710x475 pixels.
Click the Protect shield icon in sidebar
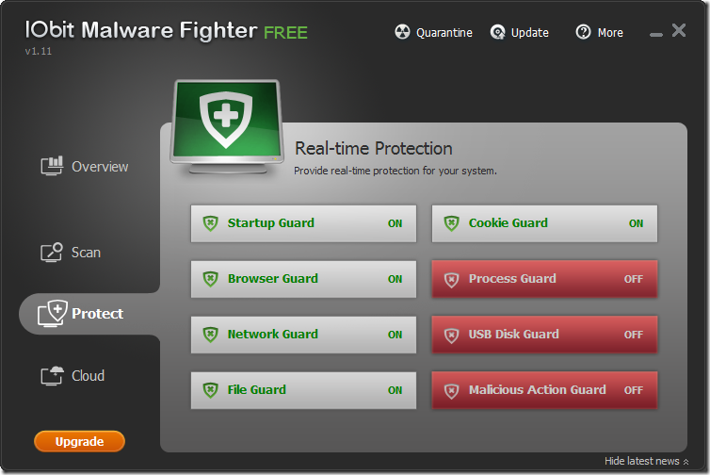click(52, 313)
